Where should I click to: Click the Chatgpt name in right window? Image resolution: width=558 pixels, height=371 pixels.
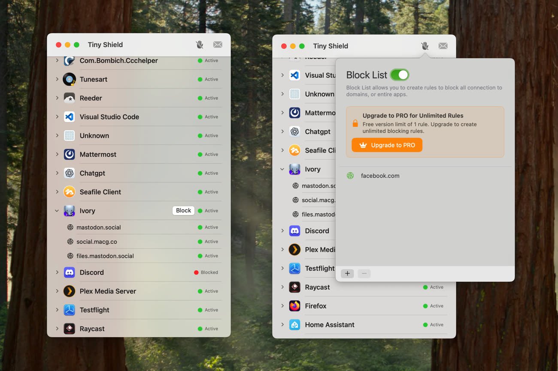coord(318,132)
